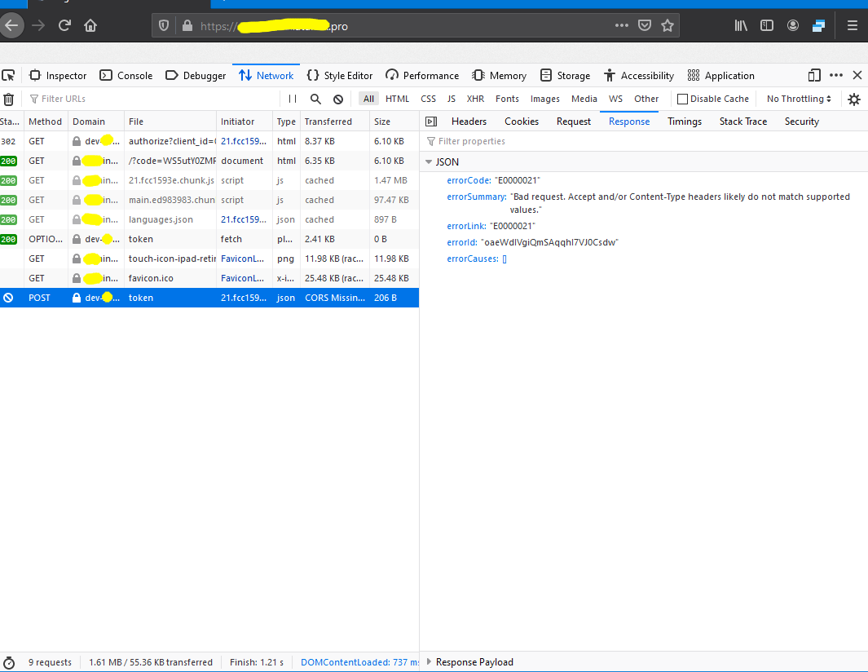
Task: Show the Cookies details tab
Action: [522, 122]
